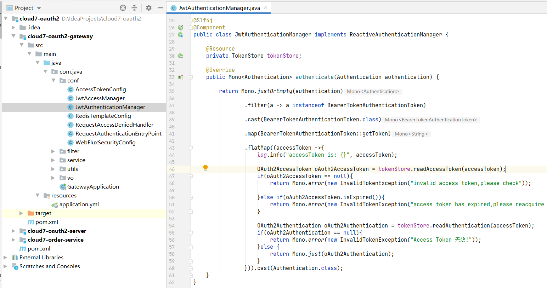The image size is (547, 288).
Task: Expand External Libraries node
Action: coord(6,257)
